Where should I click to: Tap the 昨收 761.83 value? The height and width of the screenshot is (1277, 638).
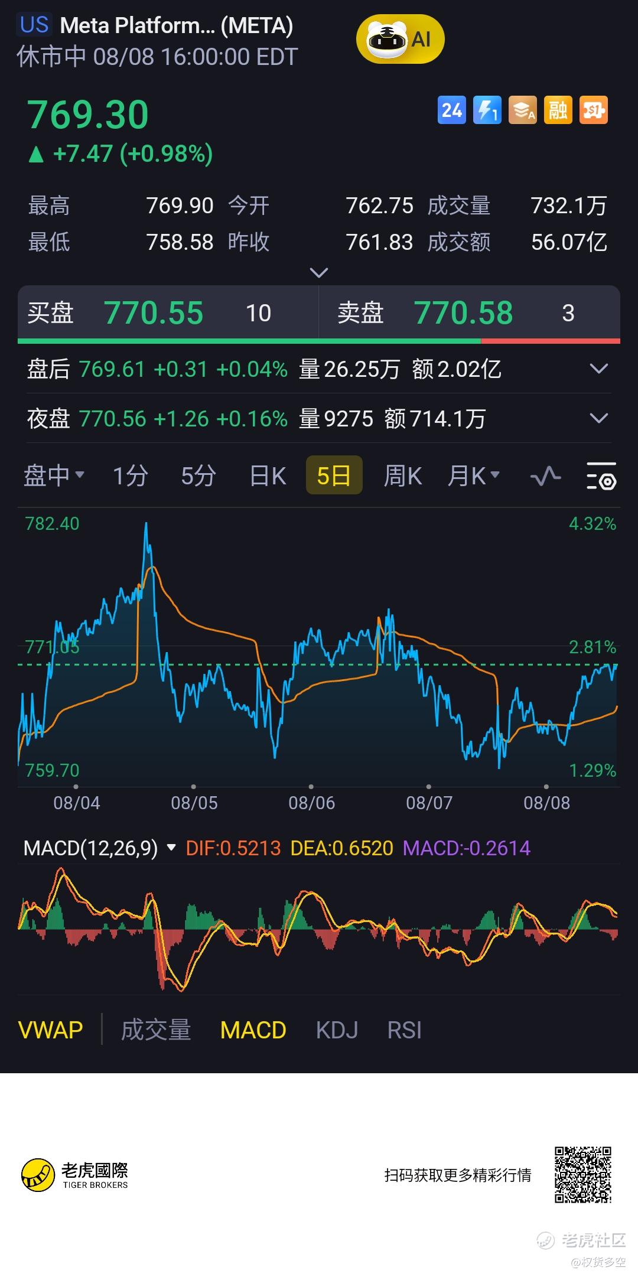(x=379, y=242)
